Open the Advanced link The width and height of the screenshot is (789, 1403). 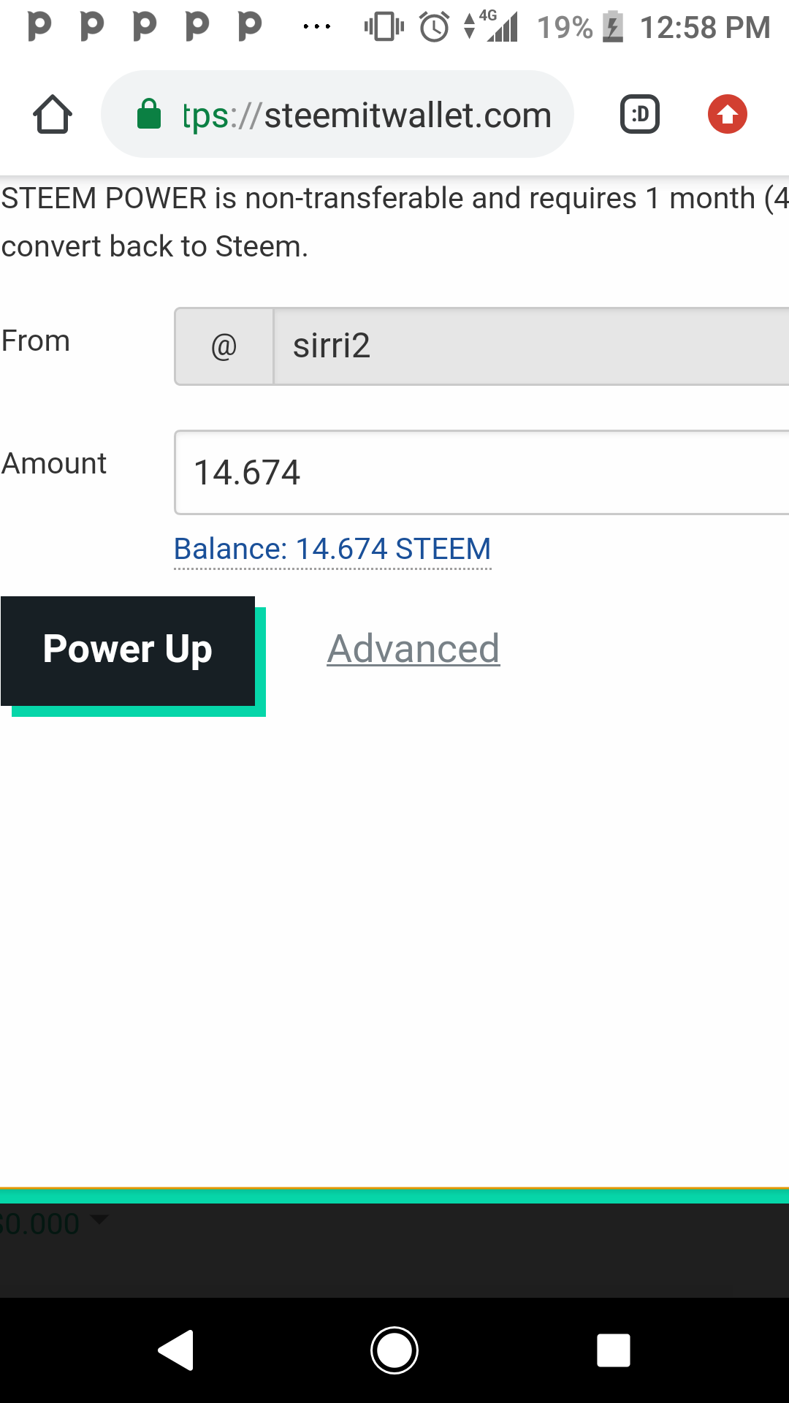coord(413,649)
